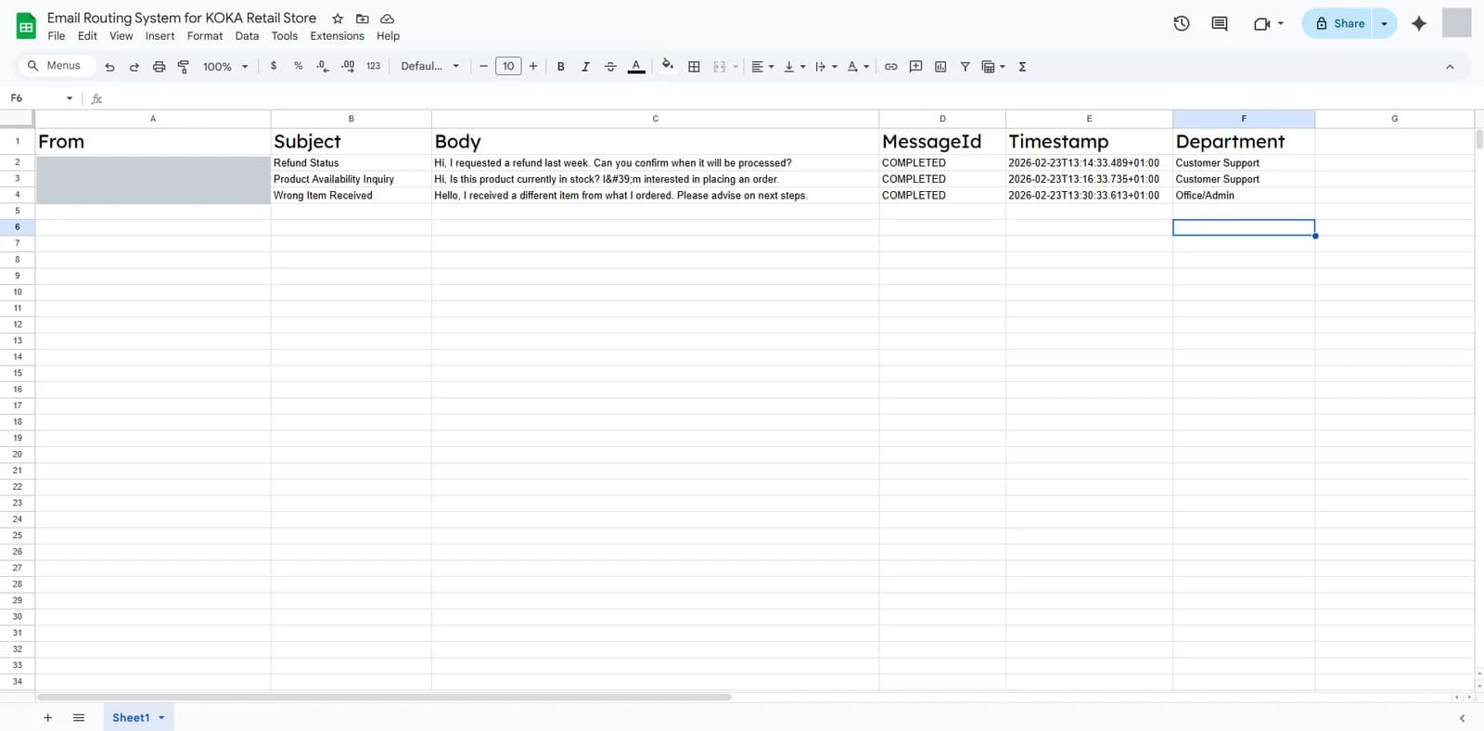The height and width of the screenshot is (731, 1484).
Task: Format as percent with the % icon
Action: tap(298, 66)
